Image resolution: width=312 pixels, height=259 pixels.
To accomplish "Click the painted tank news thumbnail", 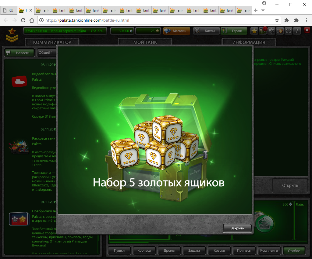I will pyautogui.click(x=19, y=147).
